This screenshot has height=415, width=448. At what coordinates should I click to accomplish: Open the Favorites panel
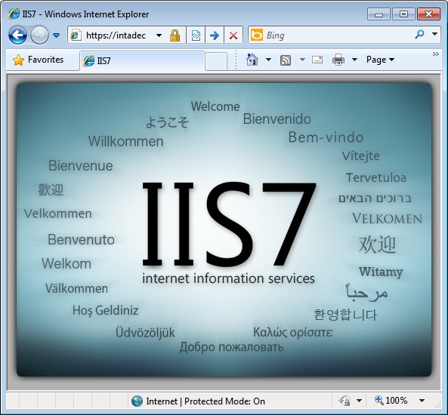tap(39, 60)
